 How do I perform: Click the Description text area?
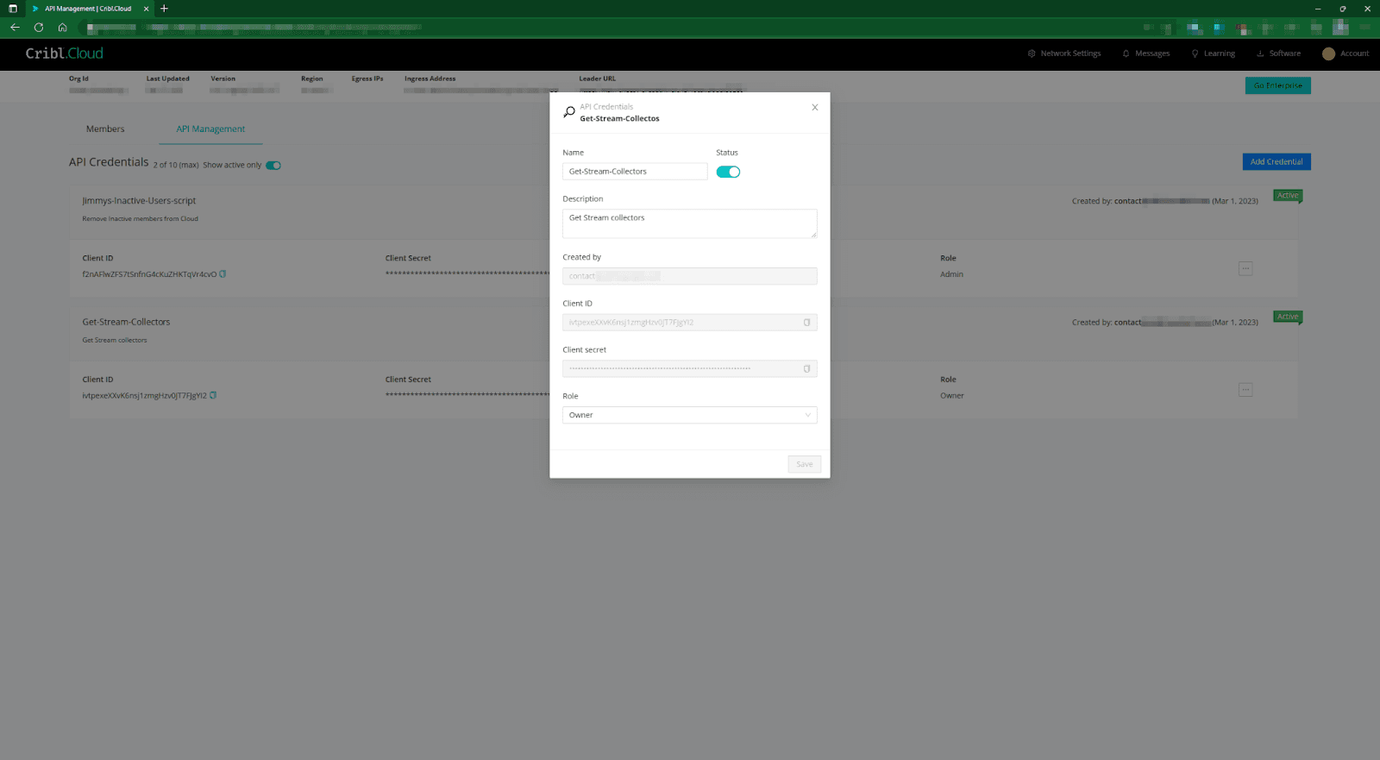pos(689,223)
